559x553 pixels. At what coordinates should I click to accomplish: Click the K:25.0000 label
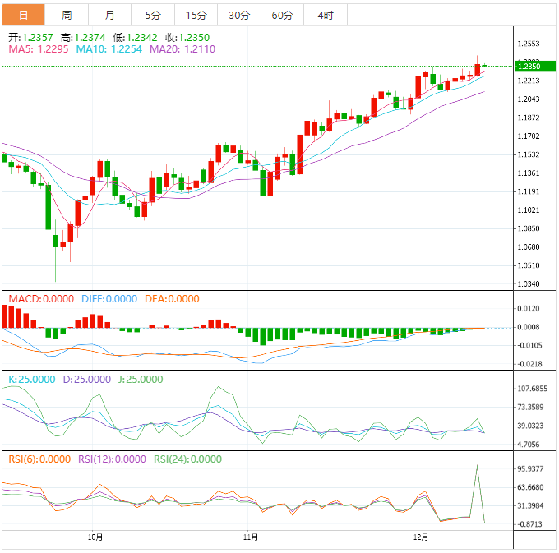[32, 379]
